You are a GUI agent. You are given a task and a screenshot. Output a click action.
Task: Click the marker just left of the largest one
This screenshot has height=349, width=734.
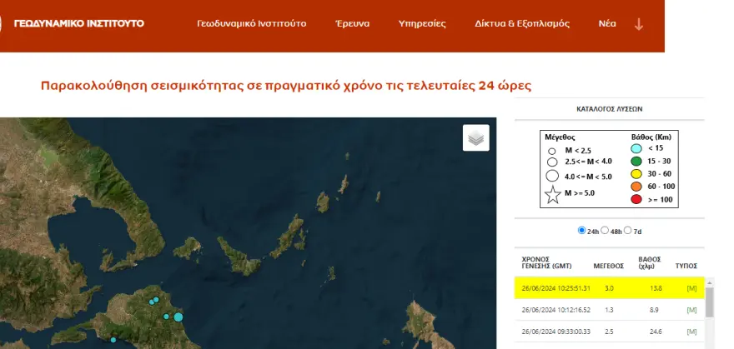tap(167, 317)
